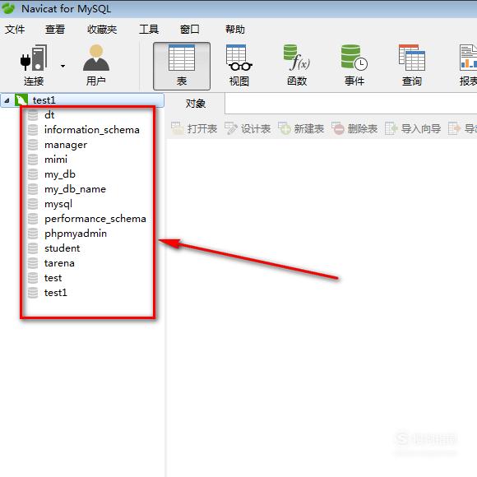Select the phpmyadmin database

76,234
